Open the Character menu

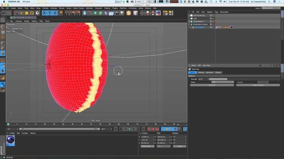tap(99, 8)
